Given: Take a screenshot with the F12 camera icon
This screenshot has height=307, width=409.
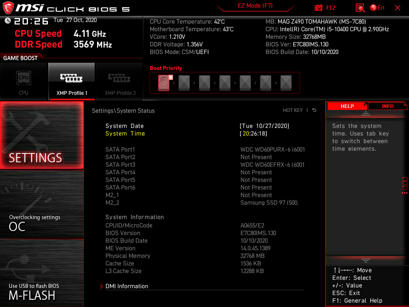Looking at the screenshot, I should [x=318, y=8].
